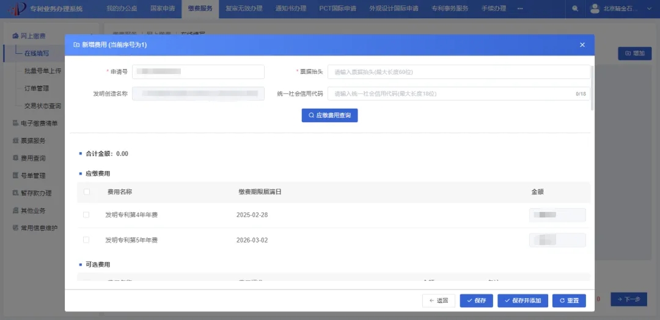Expand the account dropdown arrow beside 北京
660x320 pixels.
pos(648,9)
